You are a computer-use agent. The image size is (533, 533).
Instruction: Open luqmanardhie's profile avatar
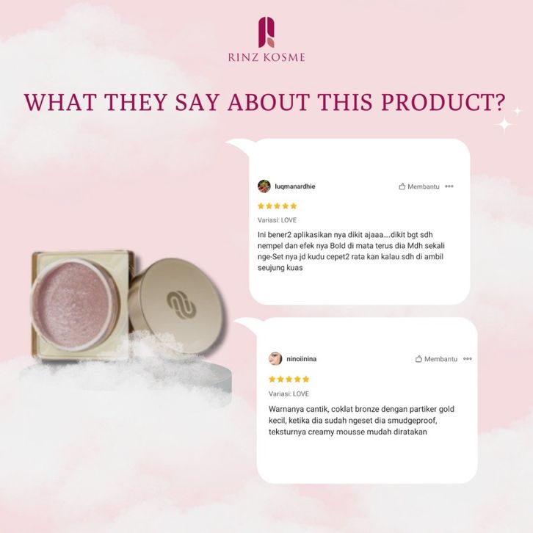tap(264, 186)
